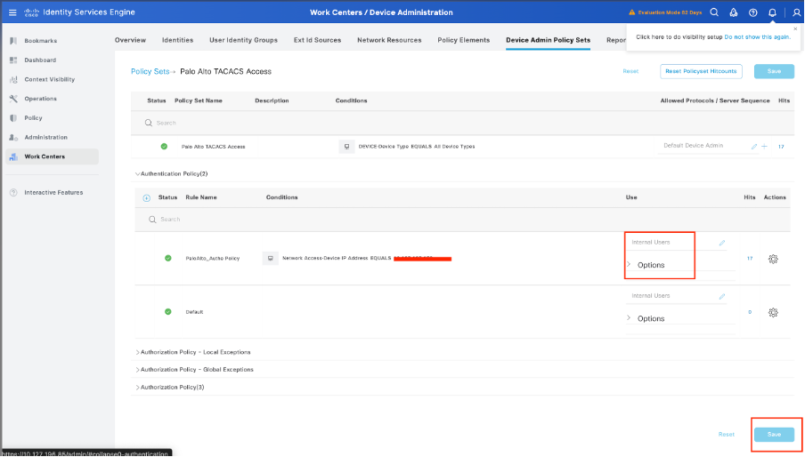Toggle status of Default authentication rule

click(168, 311)
